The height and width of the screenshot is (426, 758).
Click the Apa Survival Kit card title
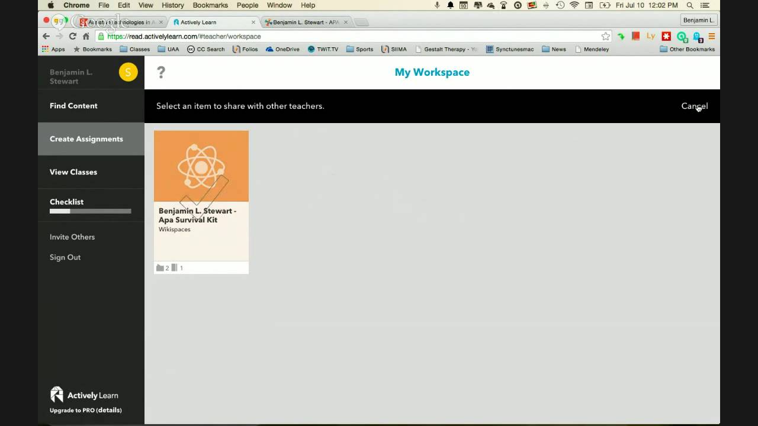(x=197, y=215)
